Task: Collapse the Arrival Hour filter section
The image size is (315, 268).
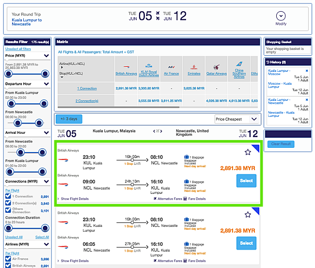Action: (47, 133)
